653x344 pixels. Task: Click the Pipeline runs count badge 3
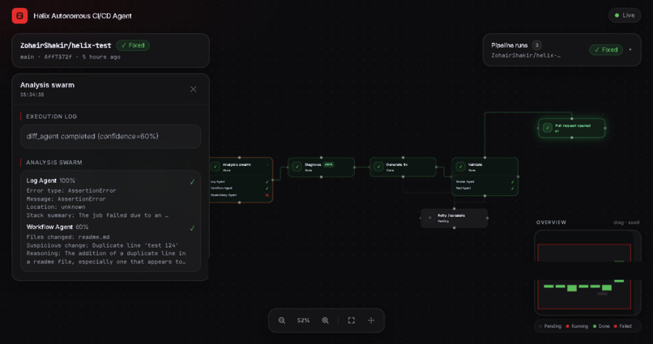(537, 45)
